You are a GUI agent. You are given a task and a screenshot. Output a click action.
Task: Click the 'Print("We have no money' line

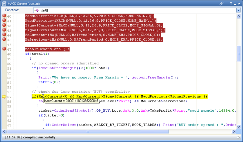(x=108, y=78)
